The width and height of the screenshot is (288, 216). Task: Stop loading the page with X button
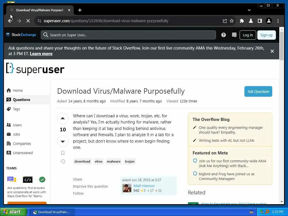pyautogui.click(x=28, y=21)
